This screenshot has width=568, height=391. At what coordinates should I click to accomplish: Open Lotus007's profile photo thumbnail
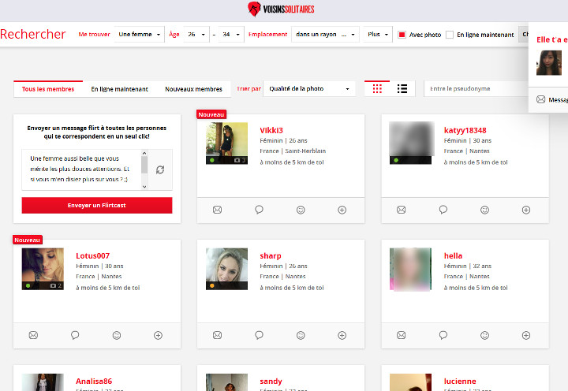pos(43,269)
